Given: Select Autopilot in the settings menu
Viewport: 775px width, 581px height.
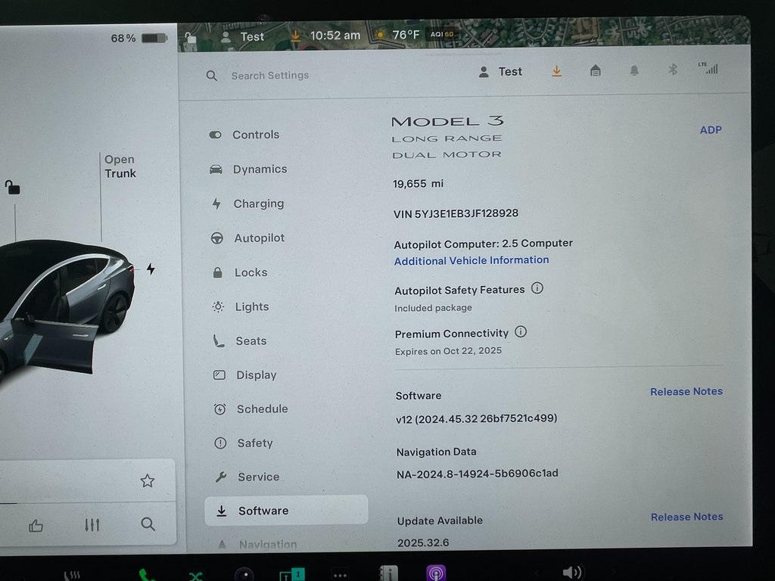Looking at the screenshot, I should coord(259,238).
